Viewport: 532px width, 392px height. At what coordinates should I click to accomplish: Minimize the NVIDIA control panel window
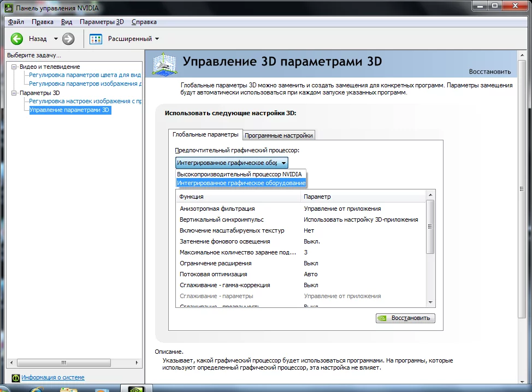click(x=480, y=6)
